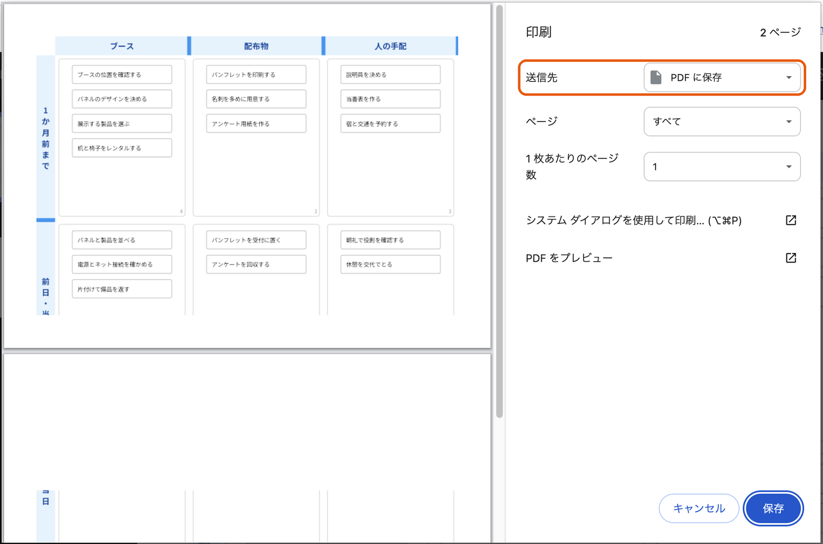Click card ブースの位置を確認する
Screen dimensions: 823x544
point(122,75)
